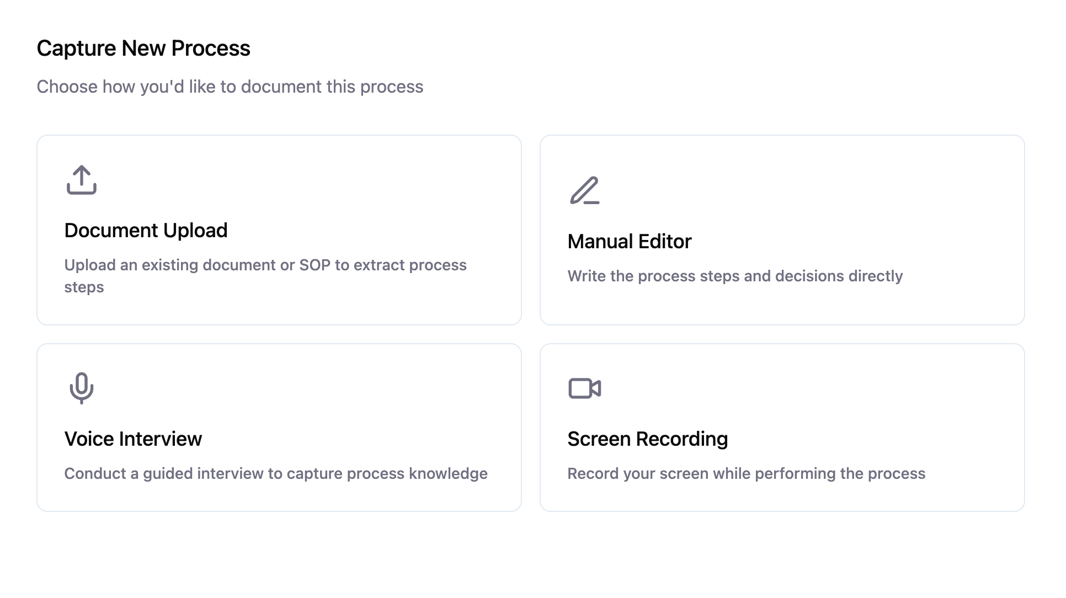
Task: Select the Voice Interview title
Action: [x=133, y=439]
